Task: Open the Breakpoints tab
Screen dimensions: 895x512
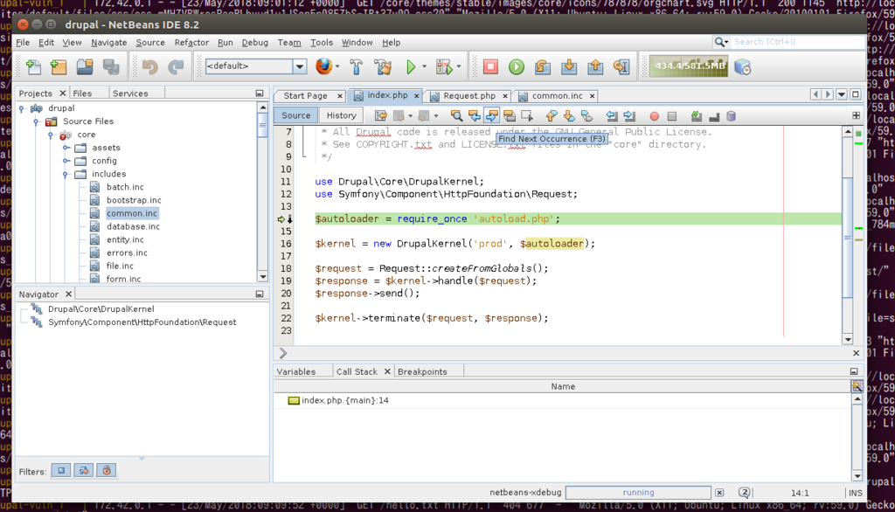Action: tap(422, 371)
